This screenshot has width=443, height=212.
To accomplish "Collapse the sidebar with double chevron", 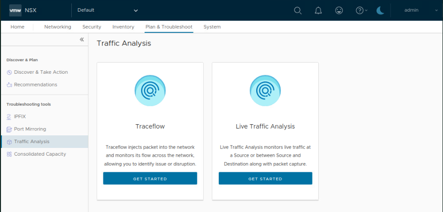I will 82,40.
